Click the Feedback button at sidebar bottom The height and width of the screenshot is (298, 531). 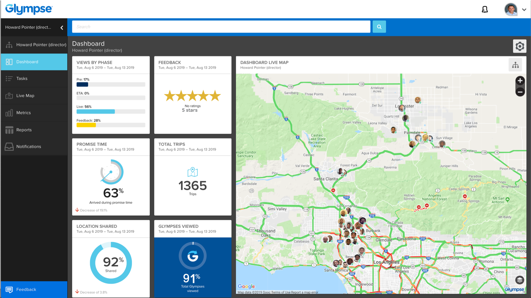[34, 290]
